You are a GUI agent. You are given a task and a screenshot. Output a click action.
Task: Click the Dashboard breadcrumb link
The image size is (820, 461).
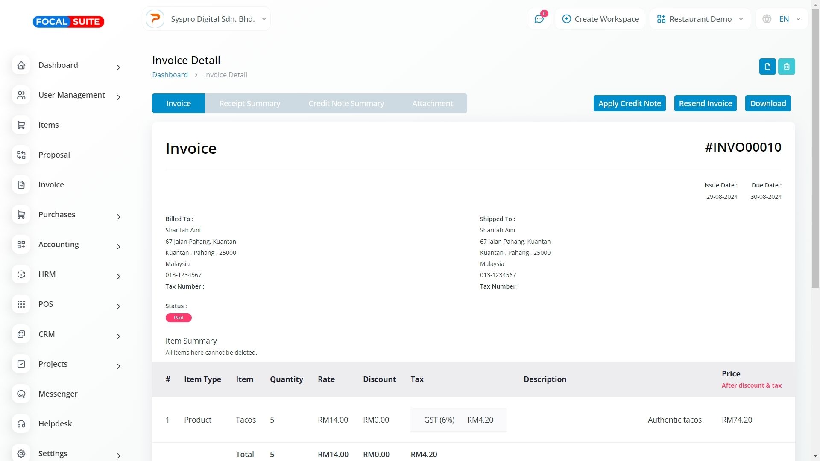point(170,75)
